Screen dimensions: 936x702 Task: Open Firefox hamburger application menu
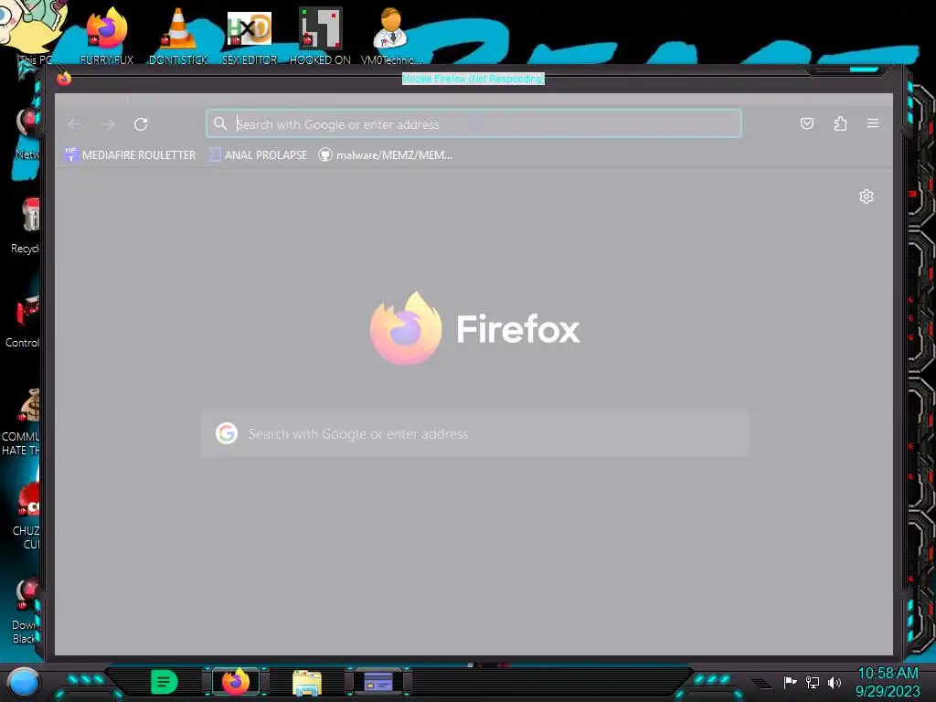pos(873,123)
